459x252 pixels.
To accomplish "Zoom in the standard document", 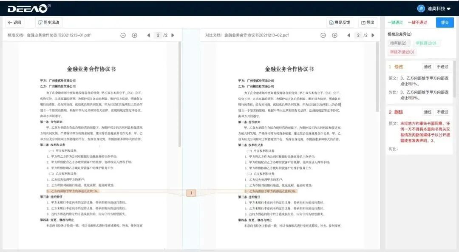I will pyautogui.click(x=134, y=35).
